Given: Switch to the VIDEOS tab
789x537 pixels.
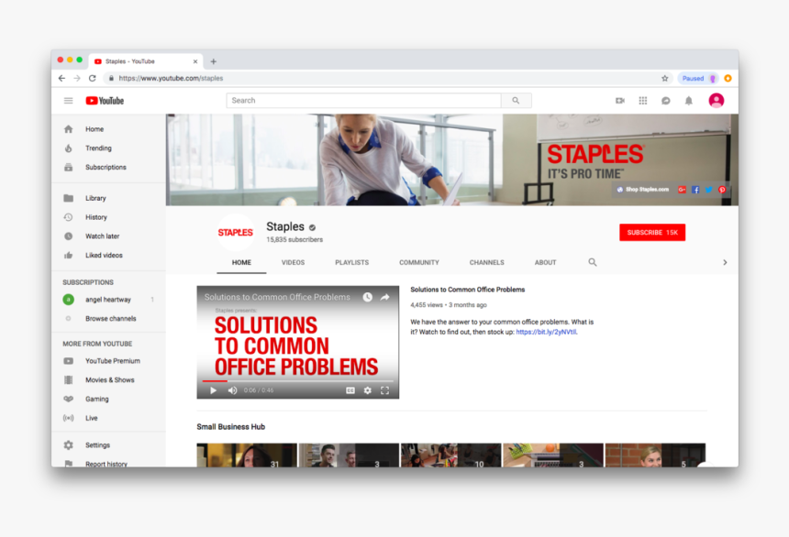Looking at the screenshot, I should click(x=293, y=262).
